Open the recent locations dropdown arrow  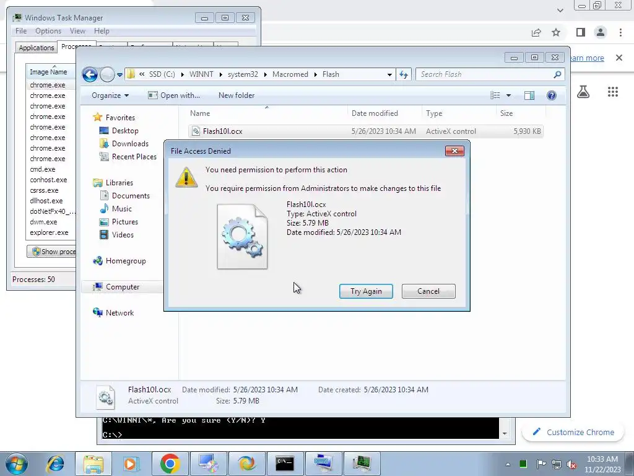[x=119, y=75]
